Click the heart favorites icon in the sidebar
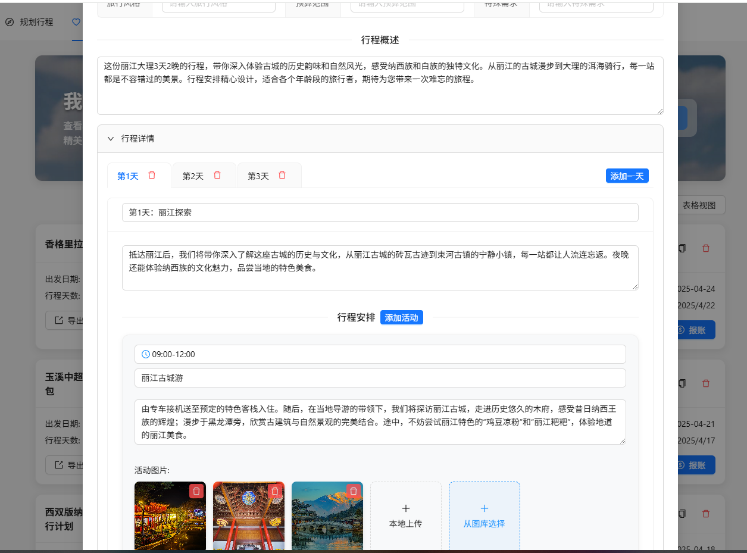747x553 pixels. coord(76,22)
